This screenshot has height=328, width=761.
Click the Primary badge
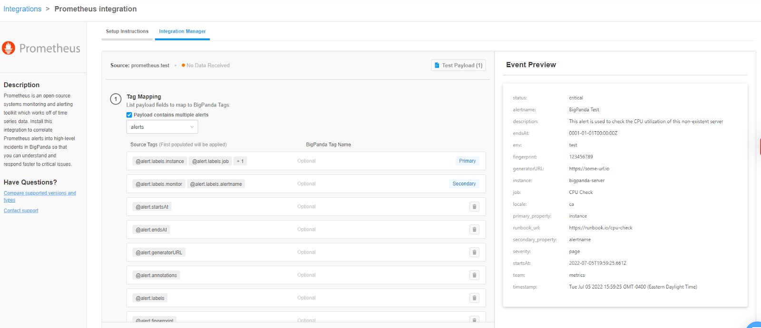point(467,161)
